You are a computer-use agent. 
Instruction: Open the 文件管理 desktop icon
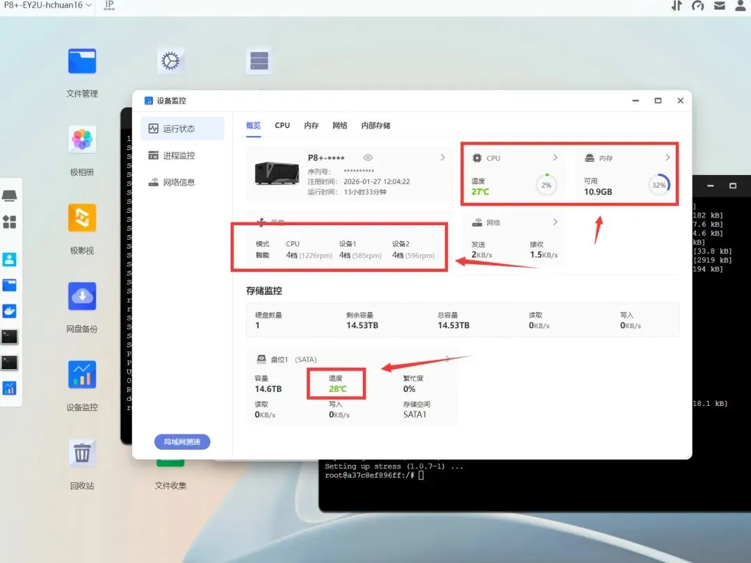pyautogui.click(x=82, y=61)
